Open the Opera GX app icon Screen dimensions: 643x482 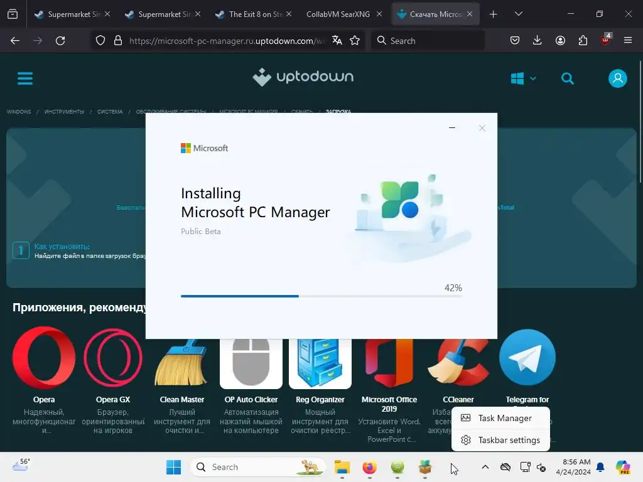tap(113, 357)
